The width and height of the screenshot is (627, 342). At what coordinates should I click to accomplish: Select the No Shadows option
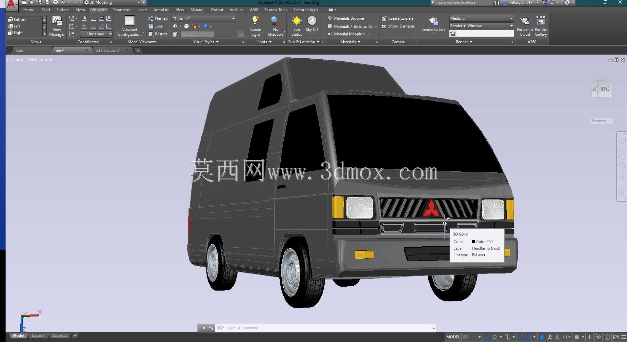[275, 26]
